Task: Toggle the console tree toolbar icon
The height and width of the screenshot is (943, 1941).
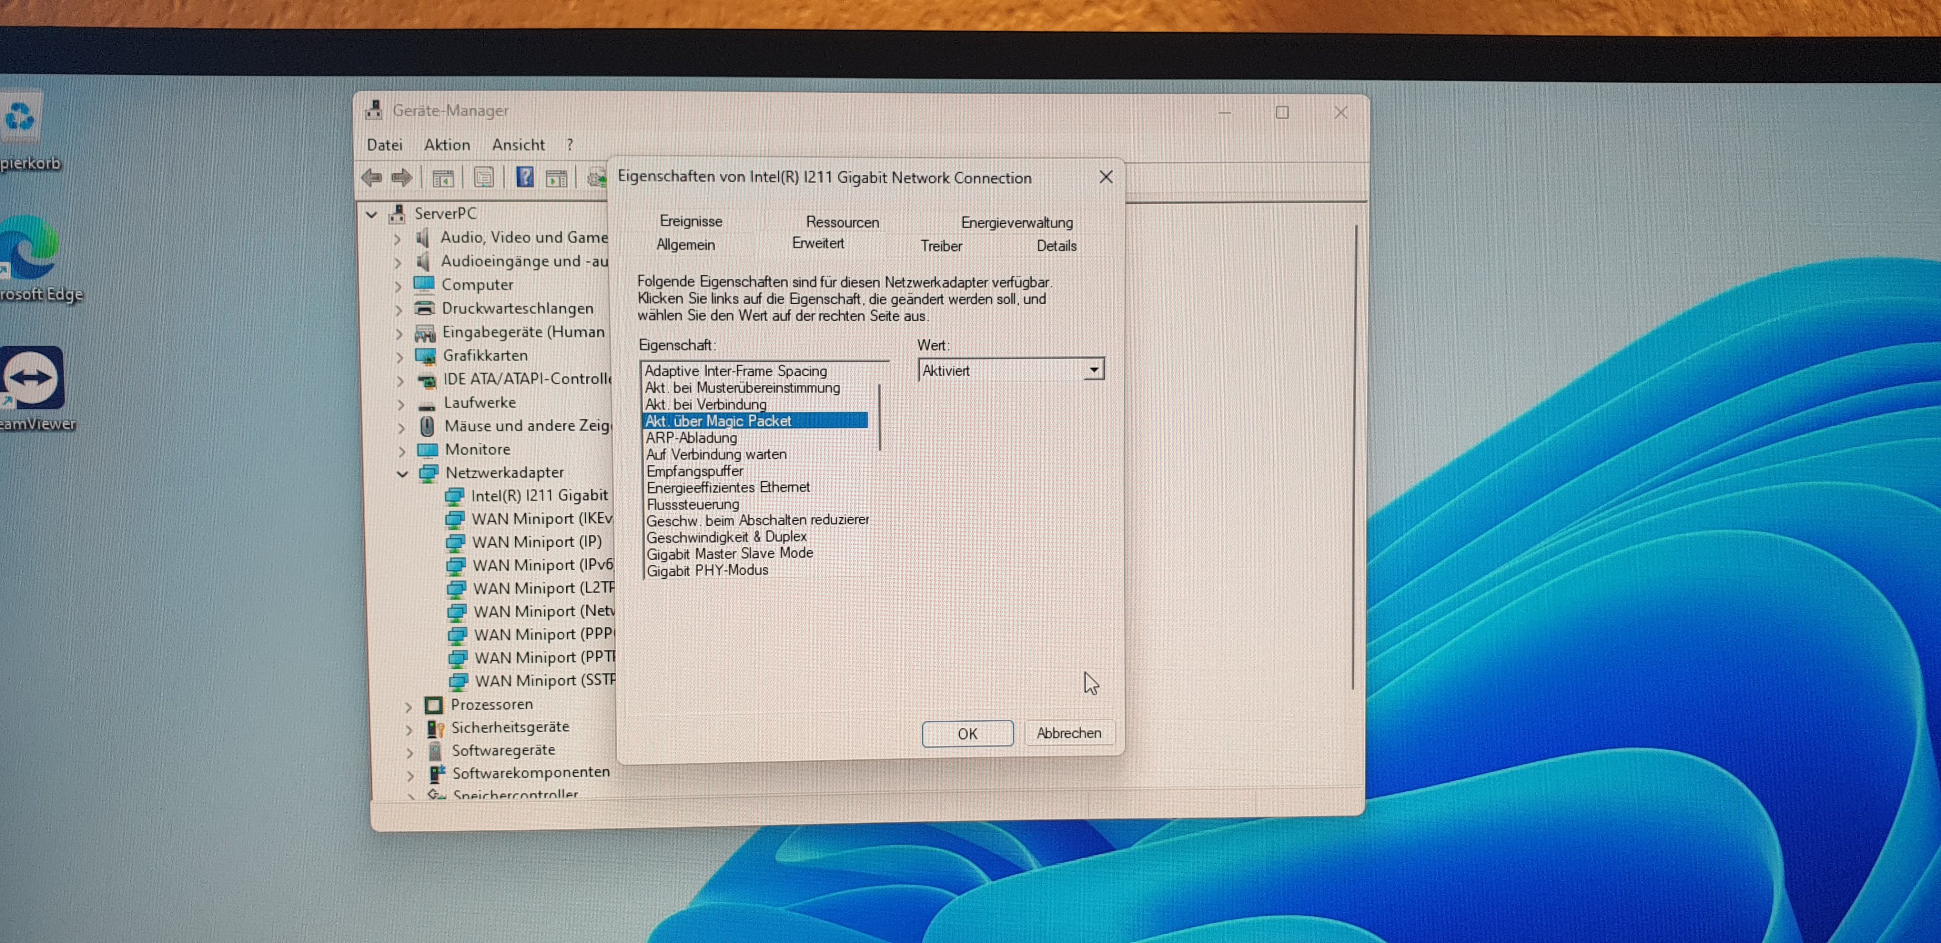Action: (x=443, y=178)
